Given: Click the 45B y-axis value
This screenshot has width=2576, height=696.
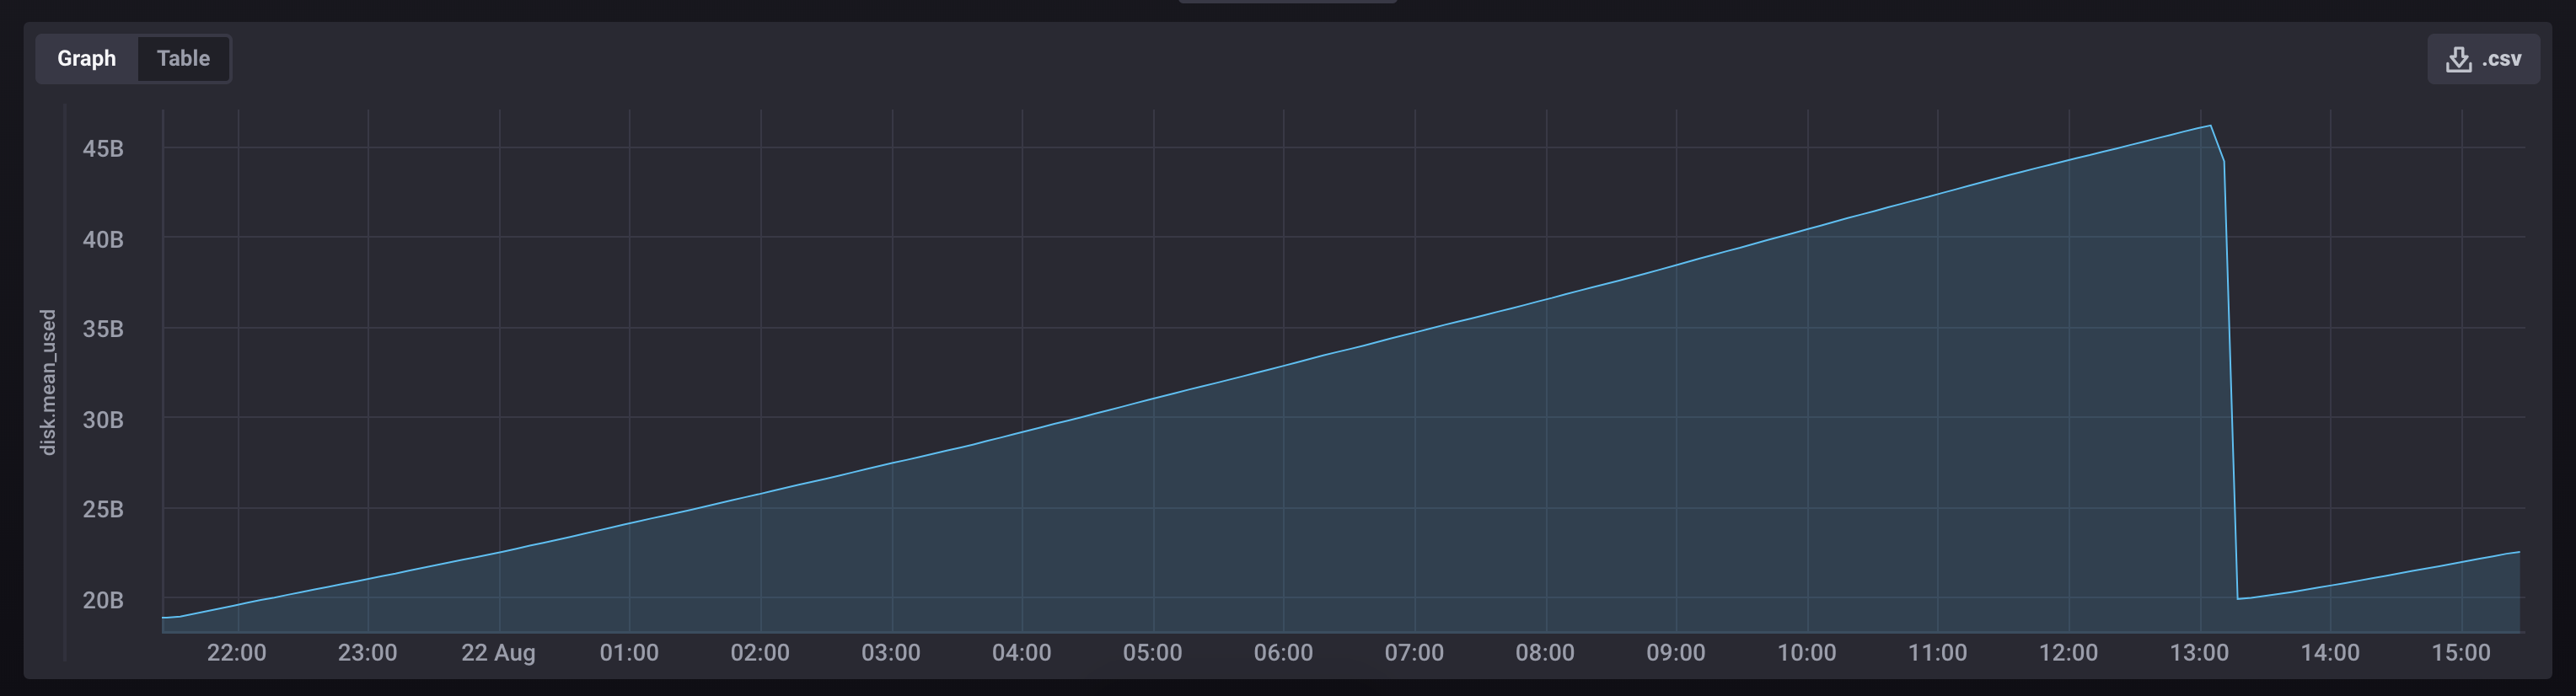Looking at the screenshot, I should pyautogui.click(x=103, y=149).
